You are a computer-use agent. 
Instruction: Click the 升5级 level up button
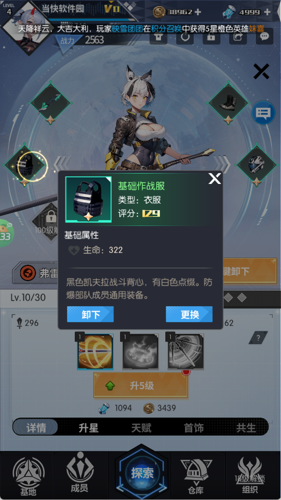point(141,385)
